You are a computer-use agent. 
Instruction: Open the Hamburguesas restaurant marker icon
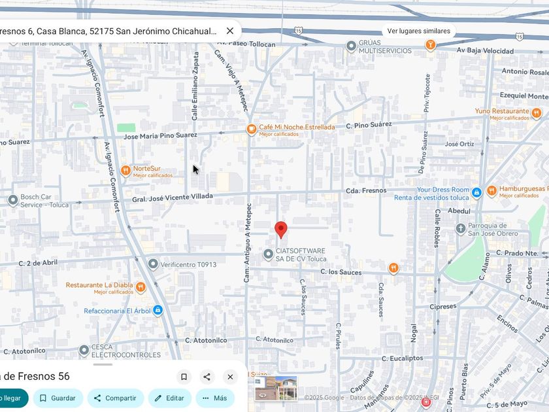coord(491,191)
